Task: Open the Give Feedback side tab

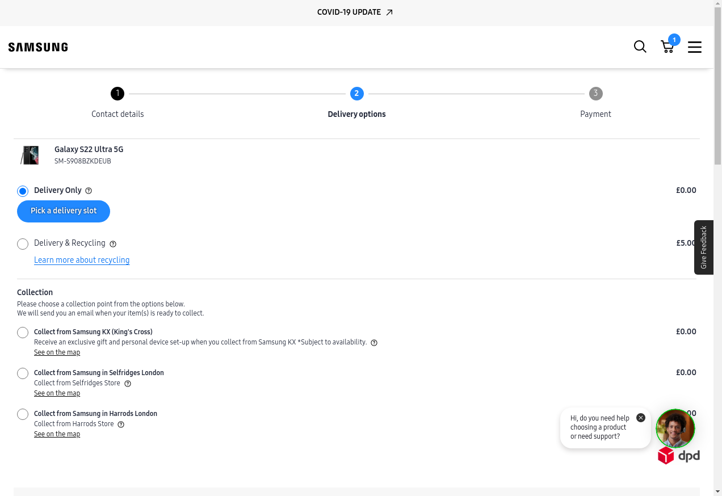Action: pyautogui.click(x=704, y=247)
